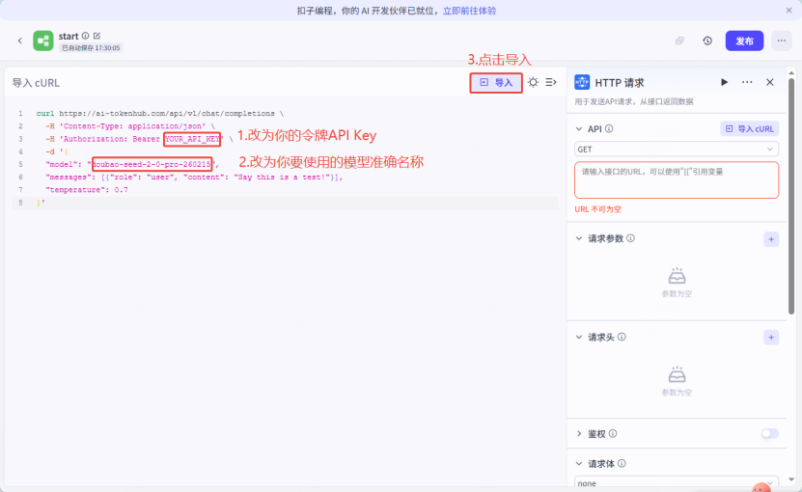The width and height of the screenshot is (802, 492).
Task: Show 请求体 info icon
Action: [x=622, y=464]
